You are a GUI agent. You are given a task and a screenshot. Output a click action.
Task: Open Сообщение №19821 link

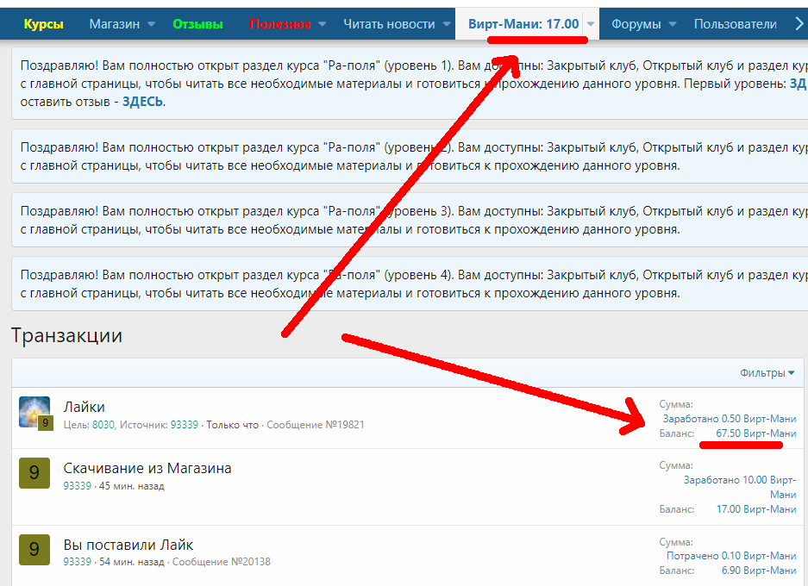[x=316, y=425]
